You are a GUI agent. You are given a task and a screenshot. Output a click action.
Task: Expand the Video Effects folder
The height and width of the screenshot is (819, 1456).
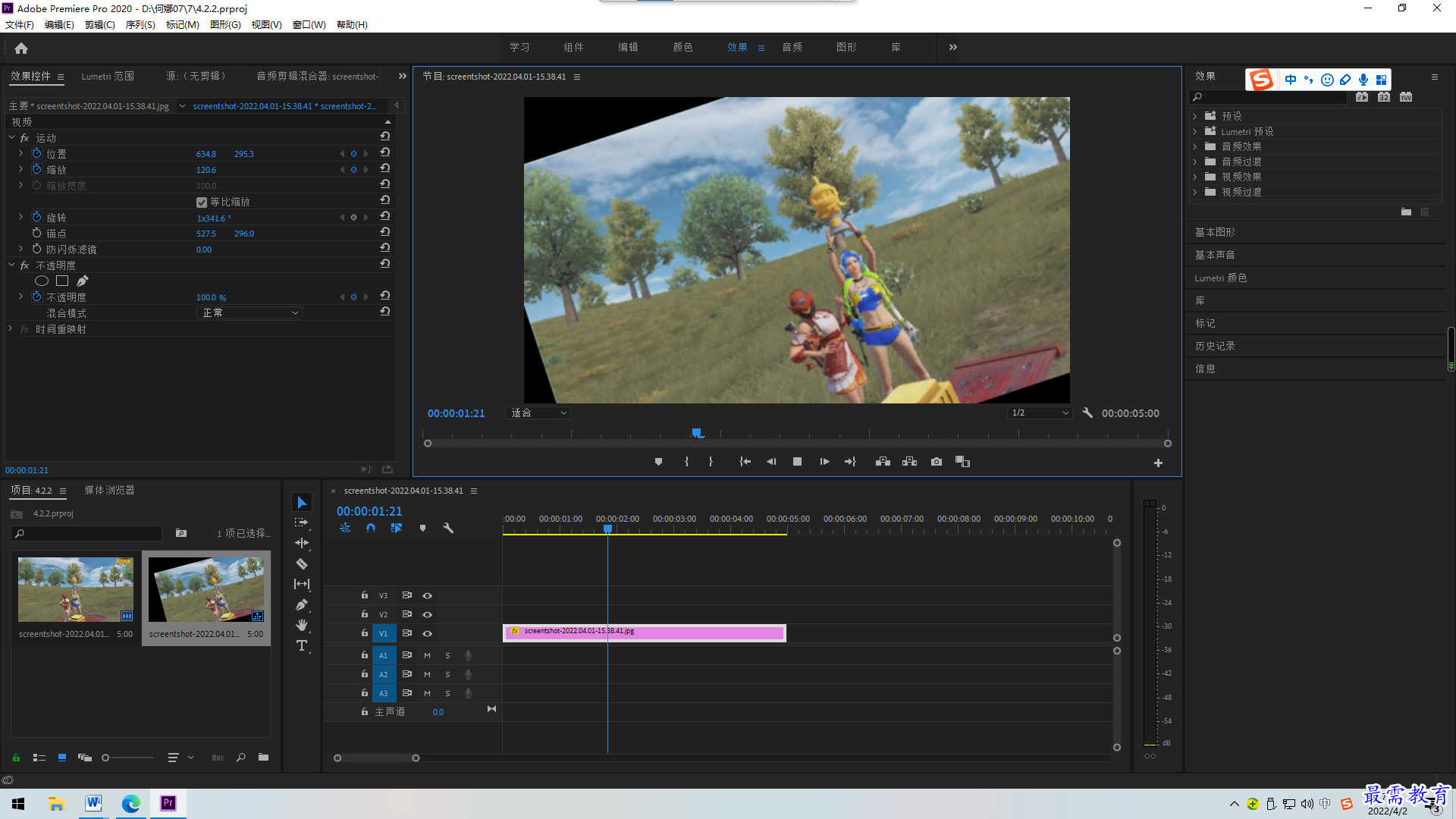(1195, 177)
